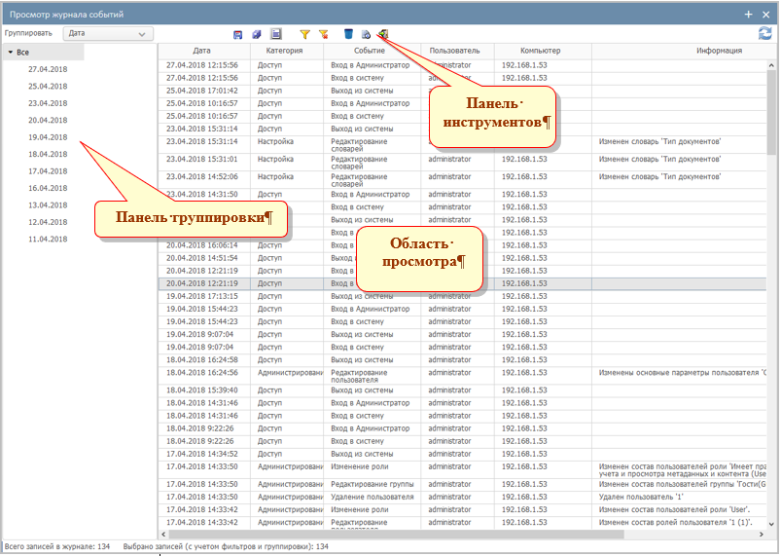Image resolution: width=781 pixels, height=556 pixels.
Task: Open the filter funnel icon
Action: (304, 34)
